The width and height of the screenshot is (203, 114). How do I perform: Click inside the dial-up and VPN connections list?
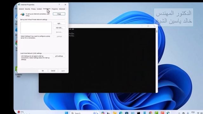pyautogui.click(x=36, y=28)
